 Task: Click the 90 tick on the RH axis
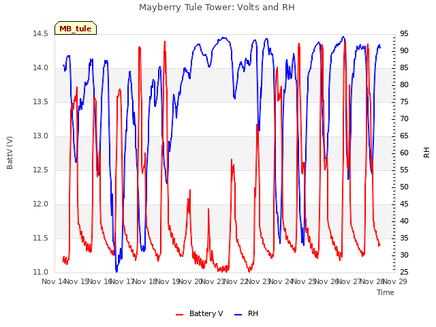click(404, 50)
